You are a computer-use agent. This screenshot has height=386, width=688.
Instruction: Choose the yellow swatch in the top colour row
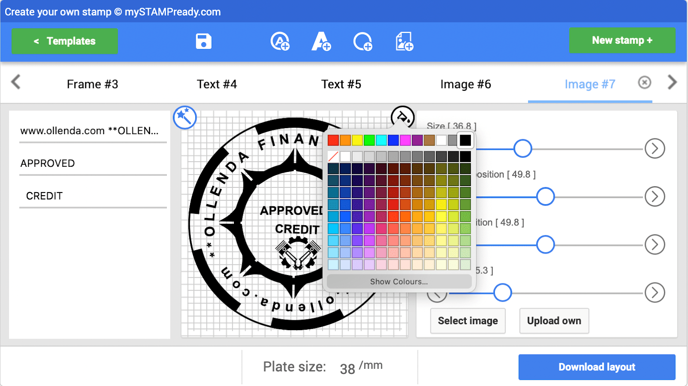click(x=357, y=140)
